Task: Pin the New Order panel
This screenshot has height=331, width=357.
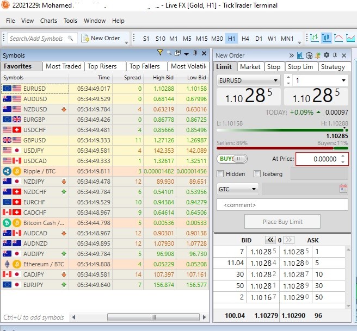Action: 335,55
